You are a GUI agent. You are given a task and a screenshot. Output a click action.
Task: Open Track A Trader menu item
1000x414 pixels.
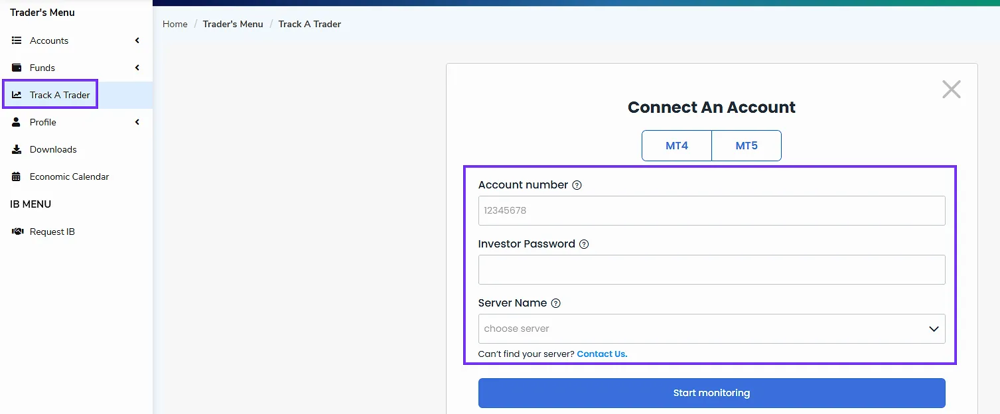[76, 95]
